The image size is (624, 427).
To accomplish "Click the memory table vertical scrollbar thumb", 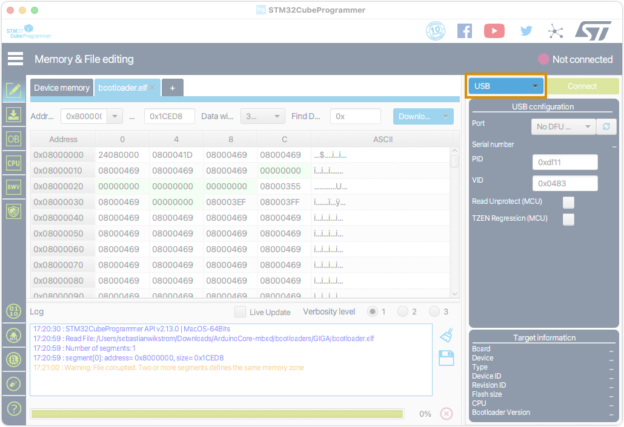I will [454, 161].
